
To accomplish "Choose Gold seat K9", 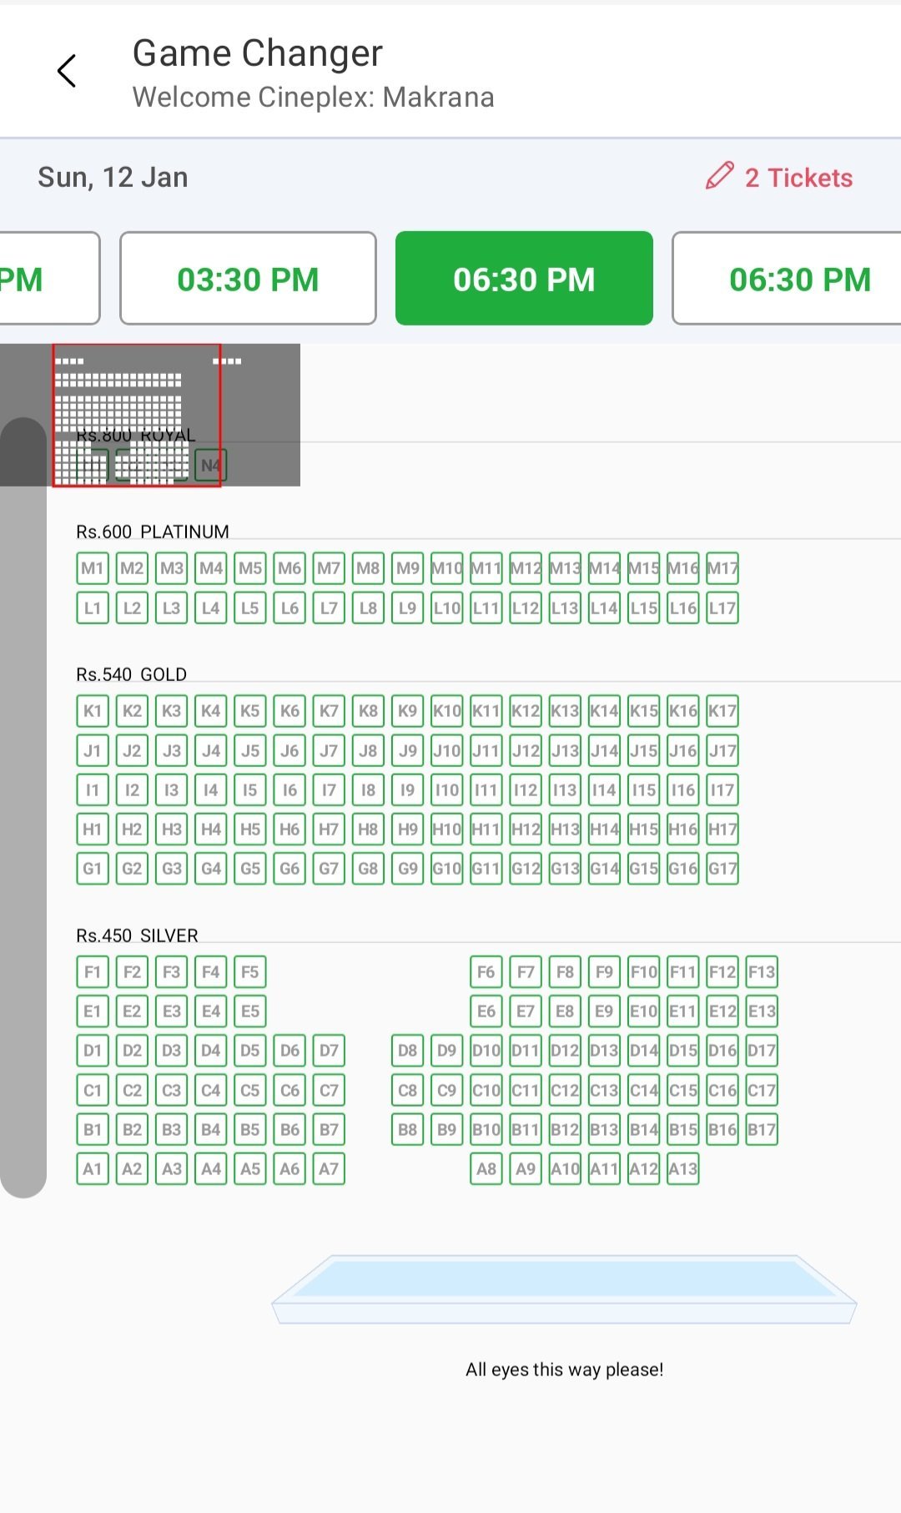I will [408, 711].
